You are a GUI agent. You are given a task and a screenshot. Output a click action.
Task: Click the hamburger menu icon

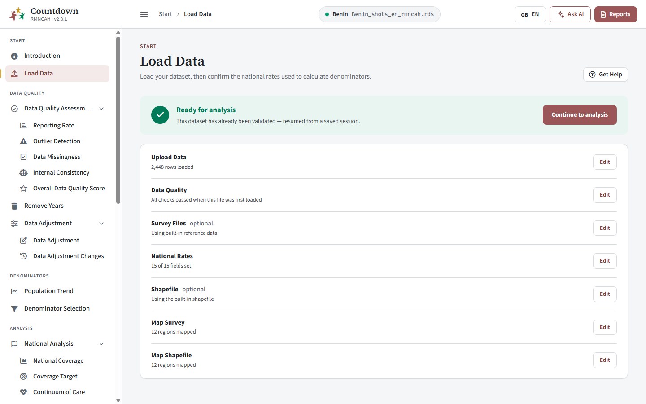coord(144,14)
